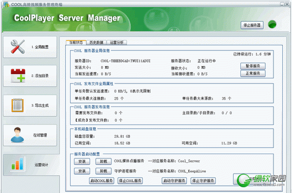Select 1.全局配置 sidebar label

pos(40,47)
